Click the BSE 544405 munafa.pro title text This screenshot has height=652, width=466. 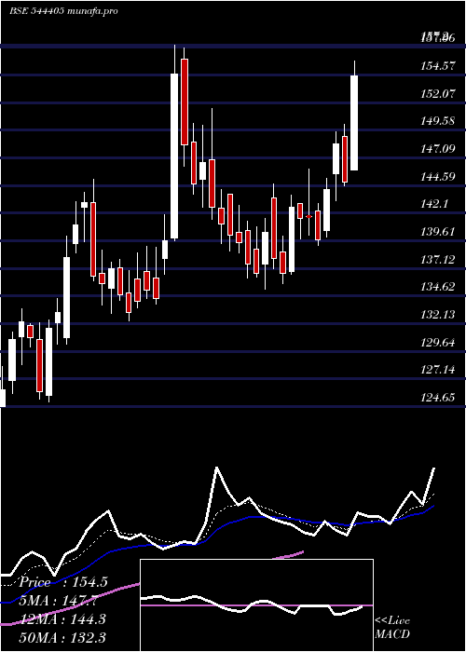pyautogui.click(x=63, y=11)
